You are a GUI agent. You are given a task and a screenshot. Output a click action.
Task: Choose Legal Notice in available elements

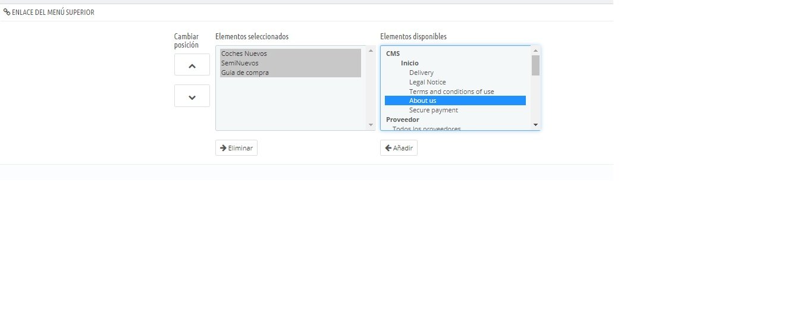(455, 82)
